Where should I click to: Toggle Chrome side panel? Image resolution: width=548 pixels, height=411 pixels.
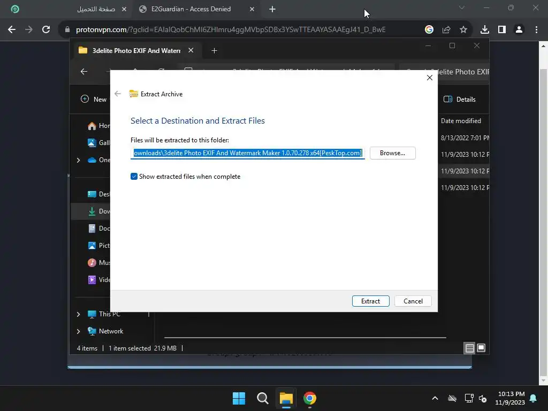[x=502, y=30]
